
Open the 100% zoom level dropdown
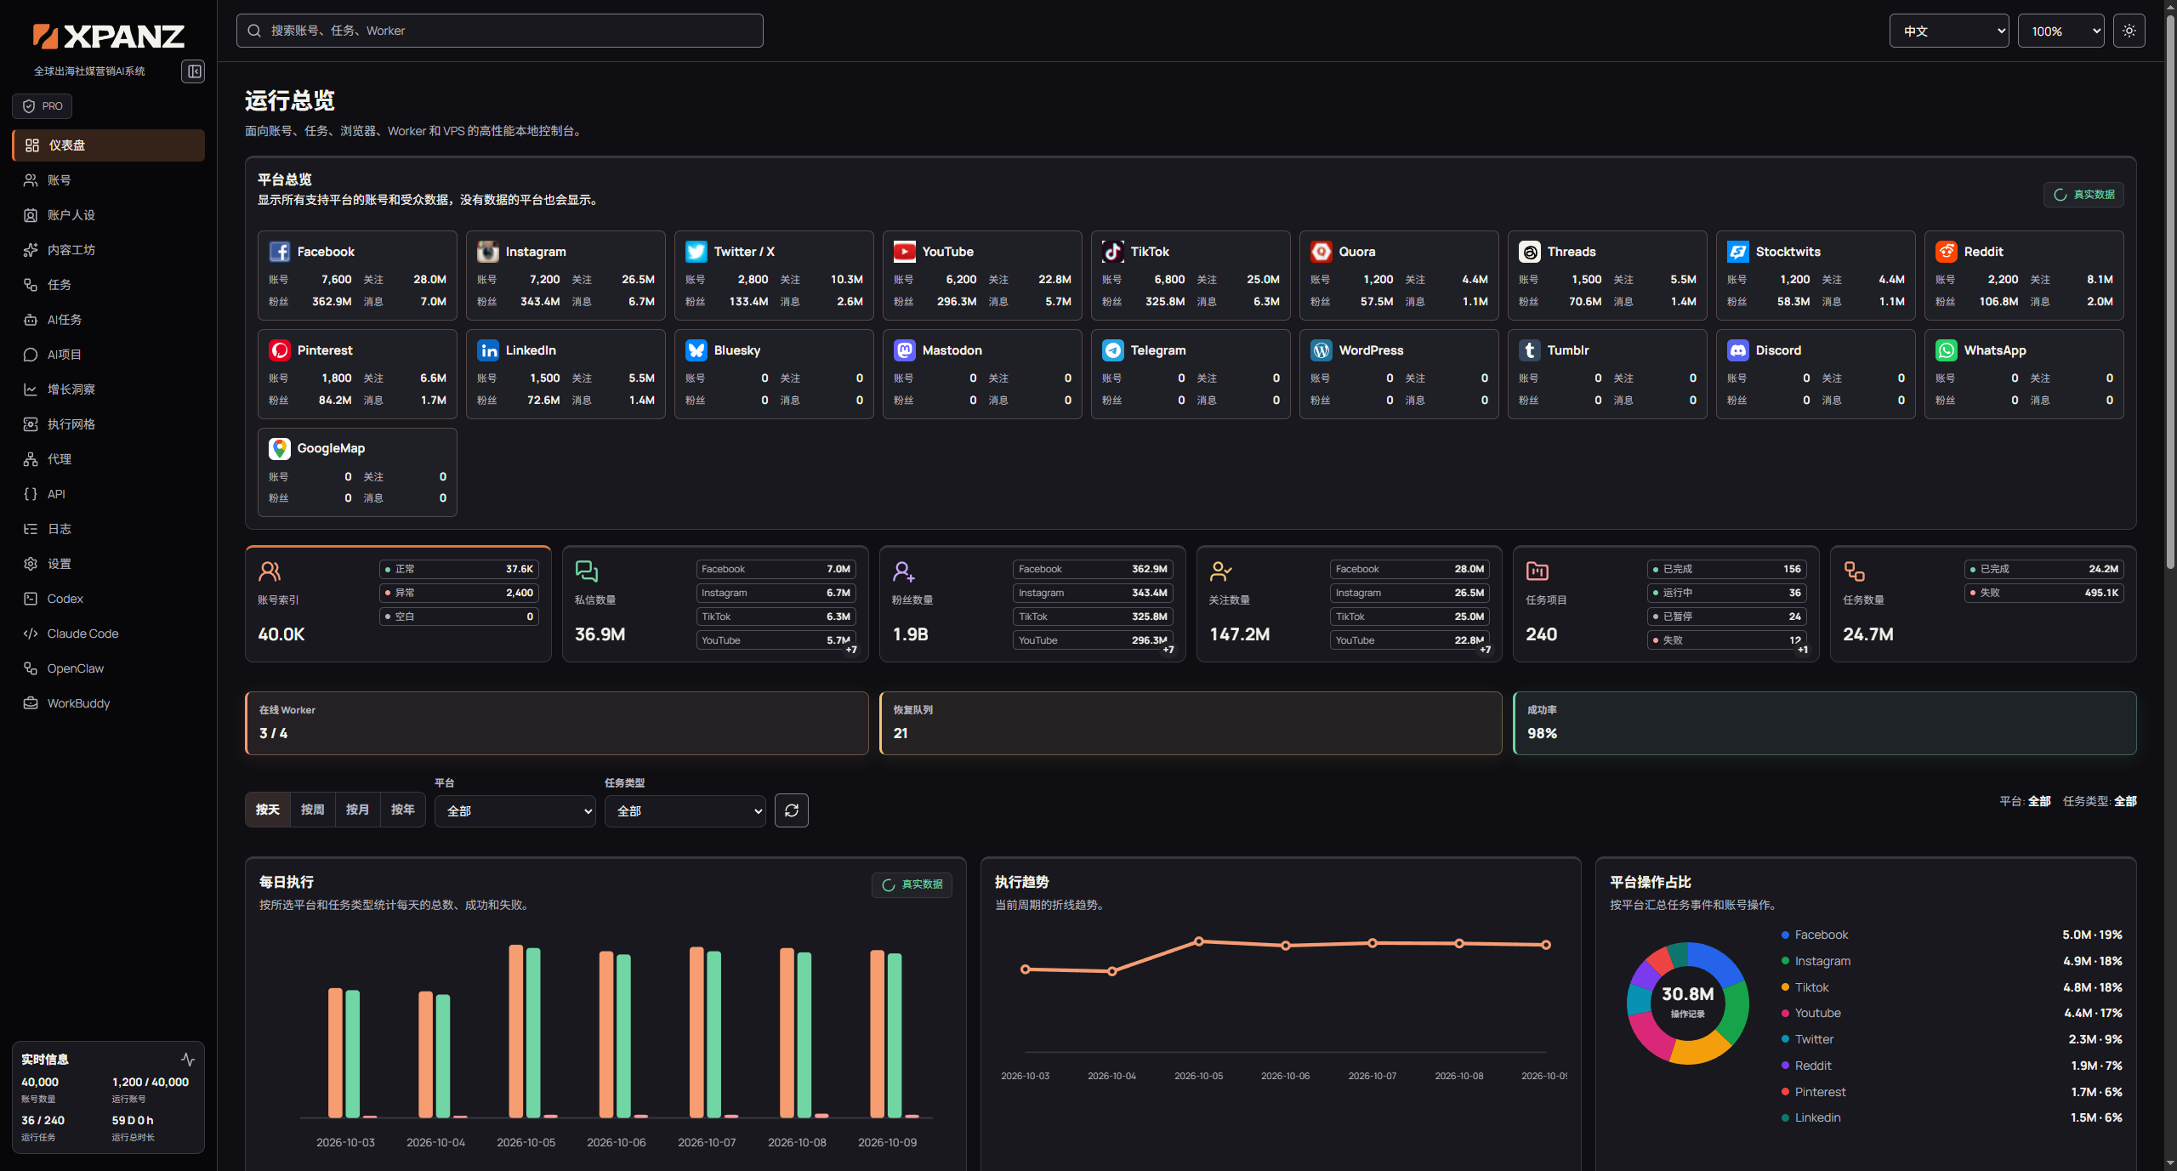pos(2060,31)
